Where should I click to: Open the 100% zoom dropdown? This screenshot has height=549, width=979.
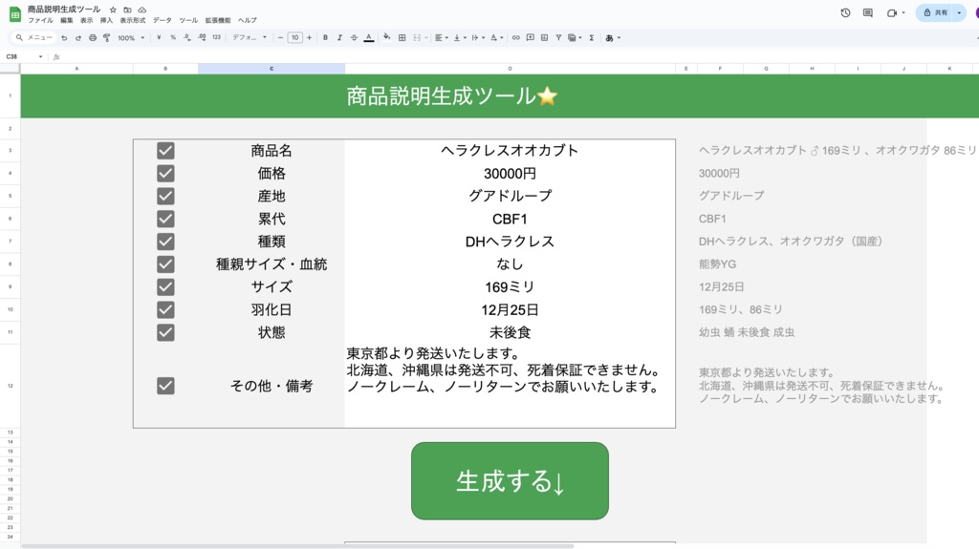(x=131, y=38)
